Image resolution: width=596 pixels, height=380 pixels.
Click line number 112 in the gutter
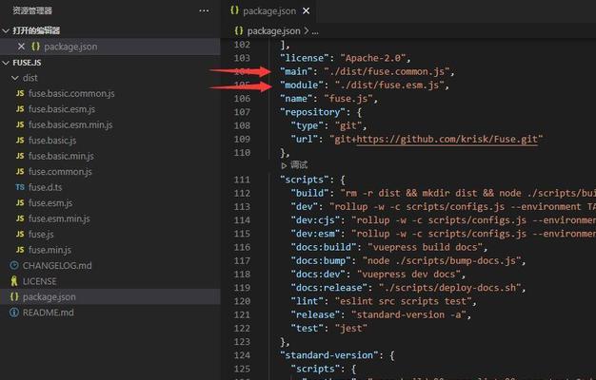(x=242, y=194)
